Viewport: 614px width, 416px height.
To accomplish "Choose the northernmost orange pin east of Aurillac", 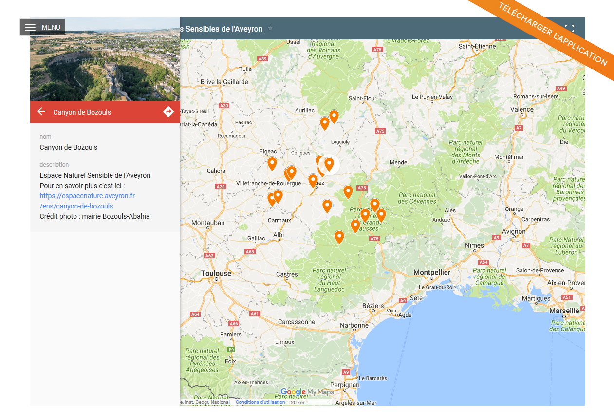I will pyautogui.click(x=334, y=117).
